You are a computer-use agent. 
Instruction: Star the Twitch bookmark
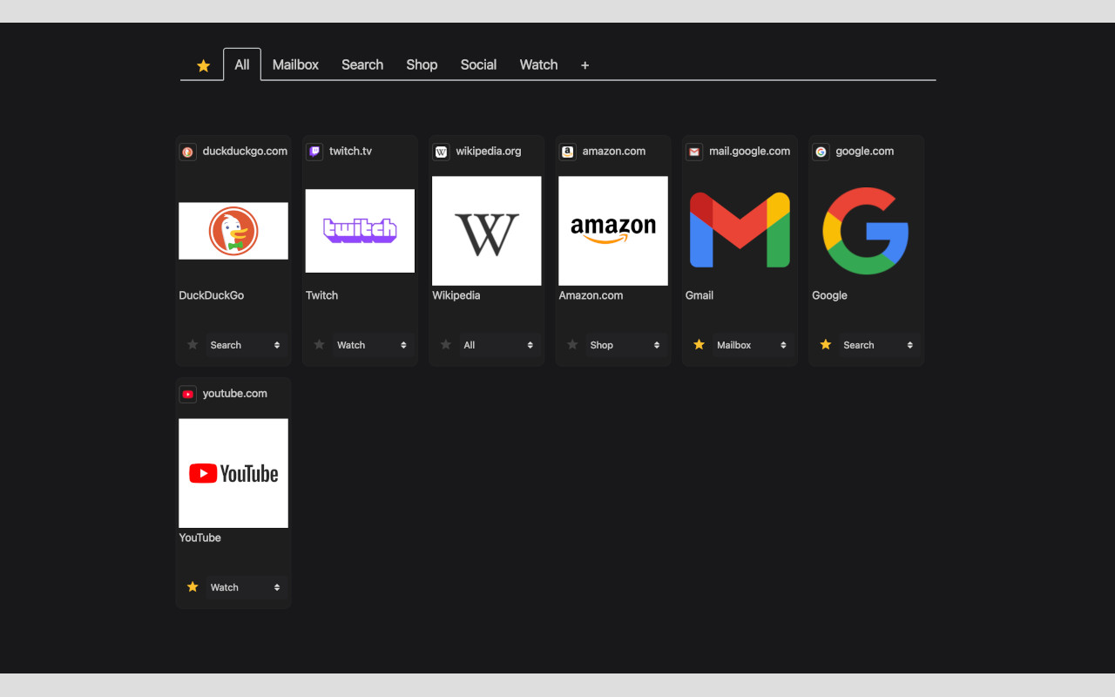(x=319, y=345)
